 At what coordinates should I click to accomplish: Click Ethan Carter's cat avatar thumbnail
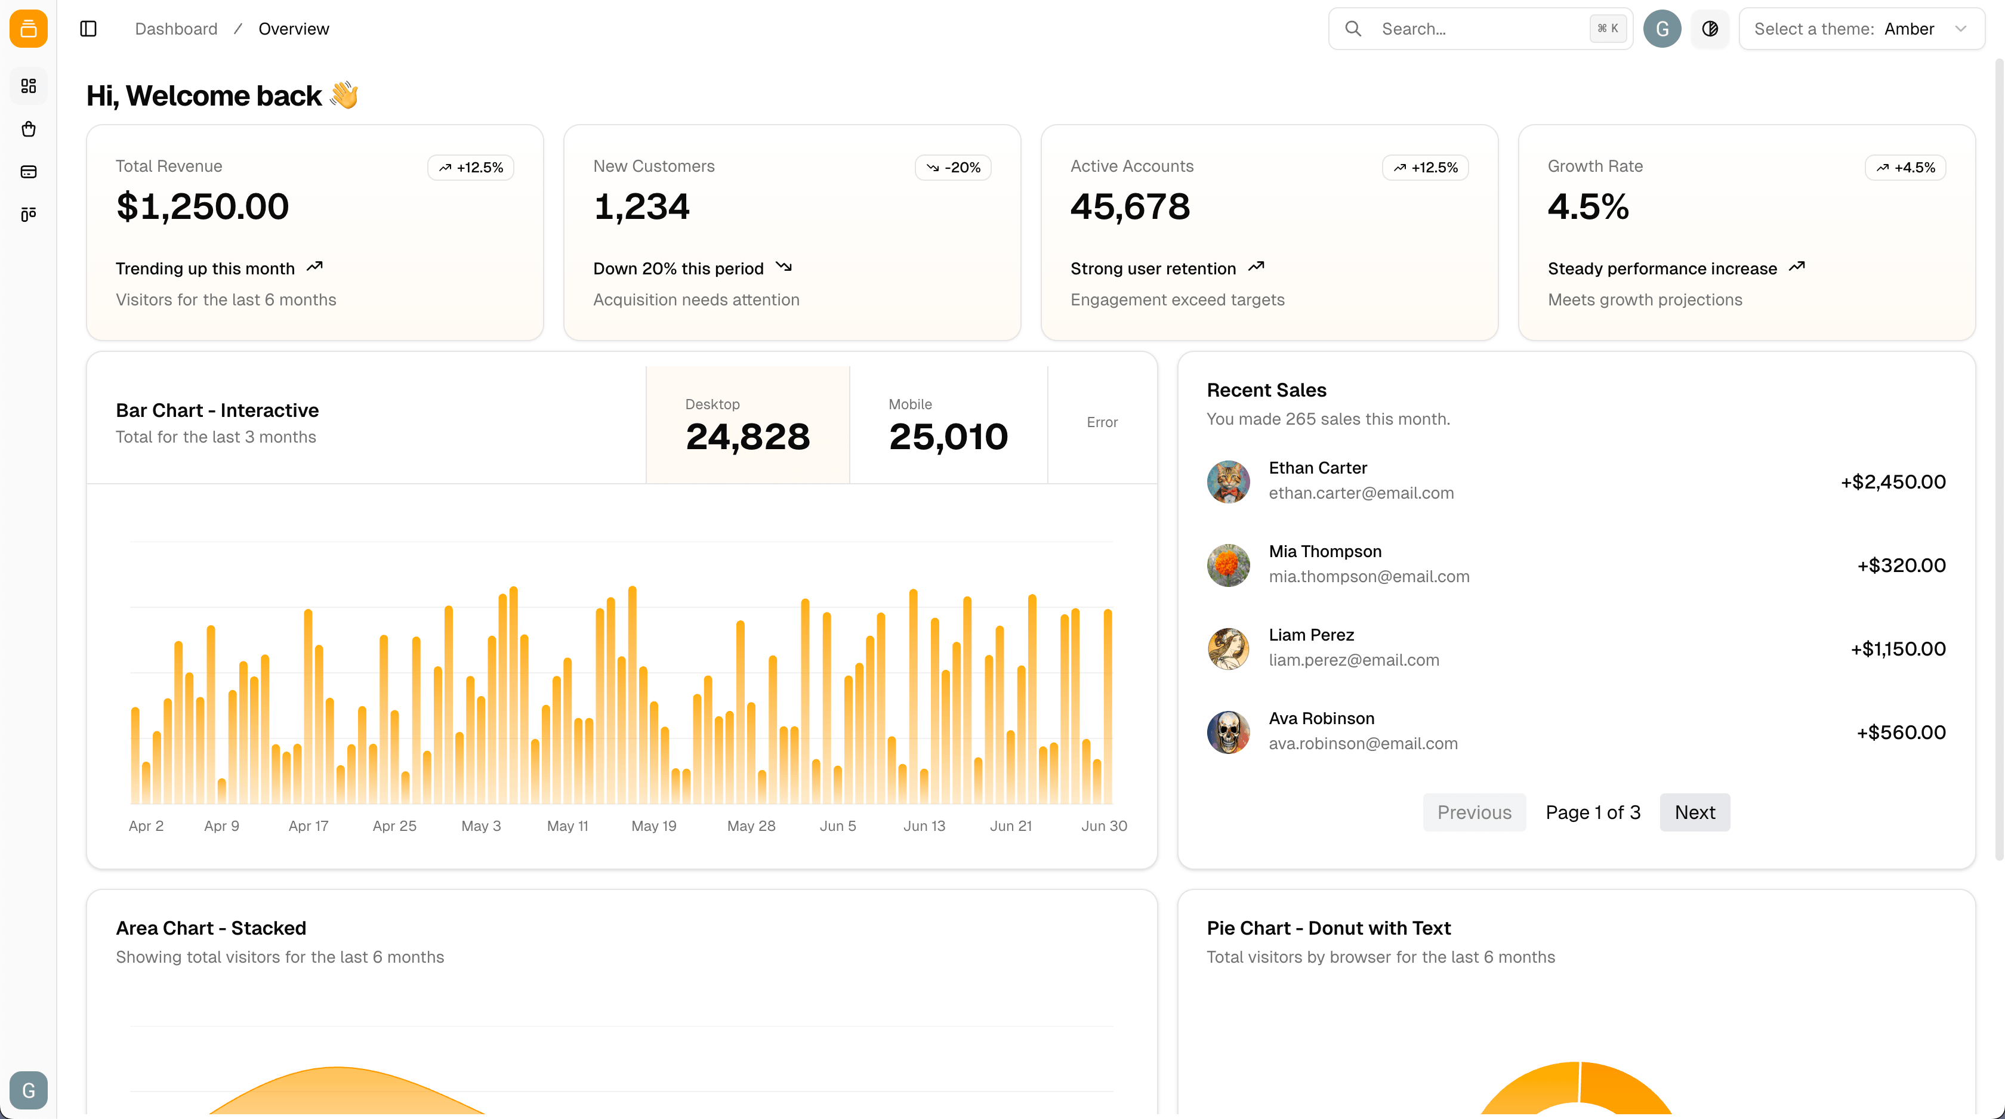coord(1228,481)
